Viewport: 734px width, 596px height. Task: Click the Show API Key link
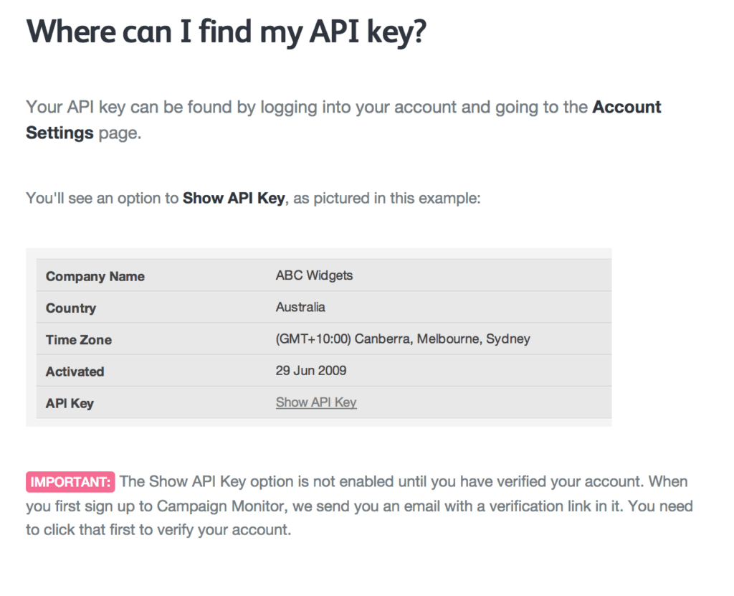pos(316,402)
